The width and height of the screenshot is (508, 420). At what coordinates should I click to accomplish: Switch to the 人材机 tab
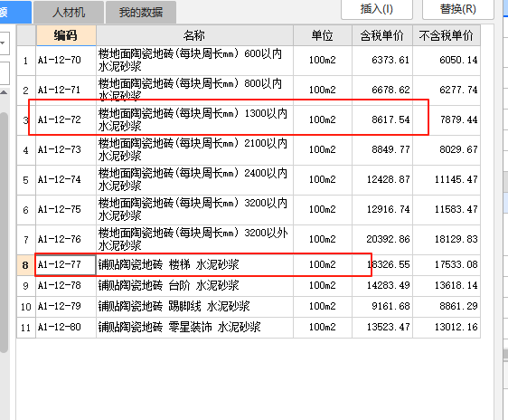tap(69, 13)
